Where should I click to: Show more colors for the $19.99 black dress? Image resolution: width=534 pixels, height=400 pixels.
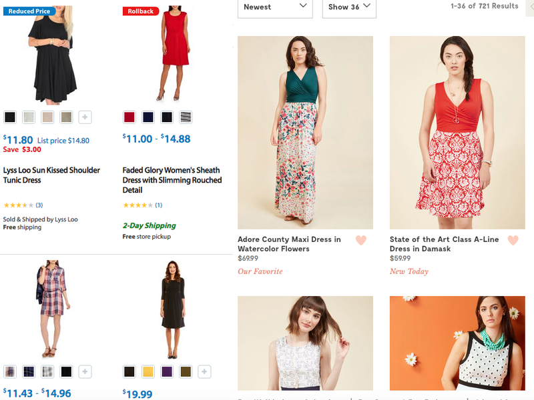[x=204, y=371]
